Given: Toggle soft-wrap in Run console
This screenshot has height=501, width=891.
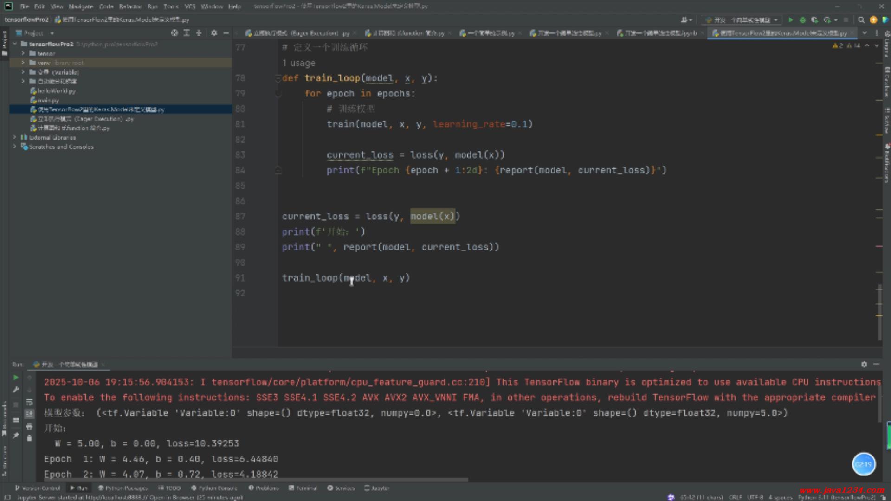Looking at the screenshot, I should (29, 402).
